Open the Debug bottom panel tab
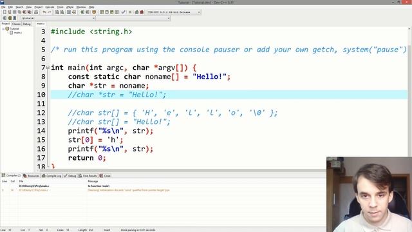Image resolution: width=412 pixels, height=232 pixels. [x=70, y=176]
